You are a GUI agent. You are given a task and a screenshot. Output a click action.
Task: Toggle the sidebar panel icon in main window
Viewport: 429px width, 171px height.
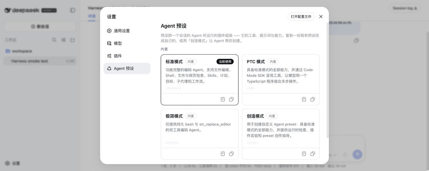73,10
